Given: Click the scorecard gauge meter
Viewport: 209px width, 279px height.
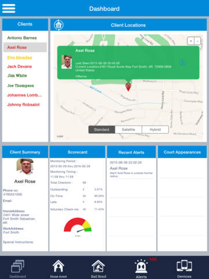Looking at the screenshot, I should (78, 225).
